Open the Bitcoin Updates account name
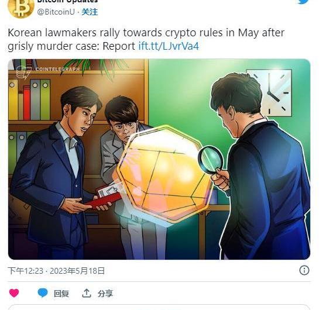Image resolution: width=319 pixels, height=310 pixels. tap(67, 1)
